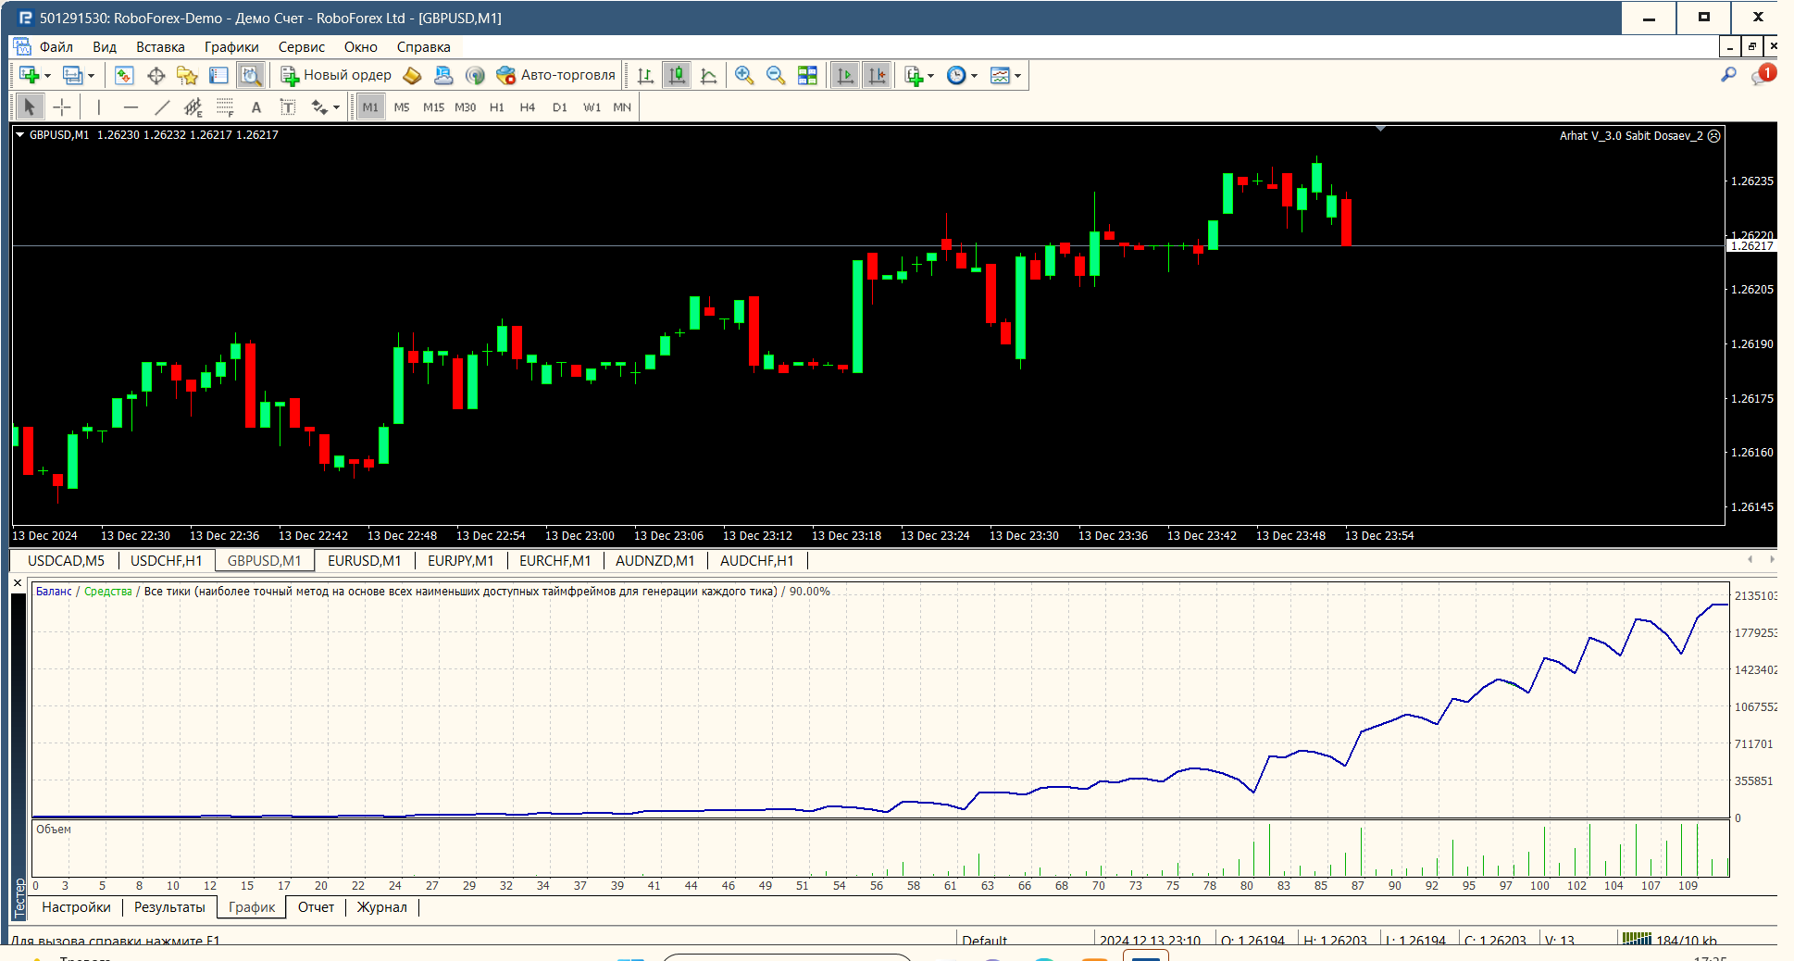This screenshot has width=1794, height=961.
Task: Open the Файл menu
Action: (x=56, y=47)
